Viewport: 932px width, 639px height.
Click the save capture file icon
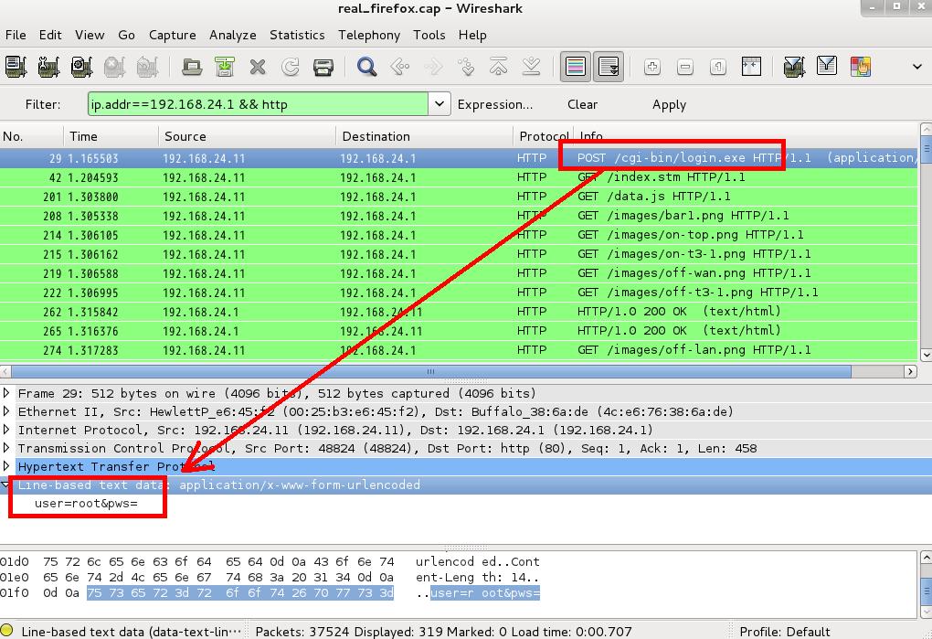point(225,67)
